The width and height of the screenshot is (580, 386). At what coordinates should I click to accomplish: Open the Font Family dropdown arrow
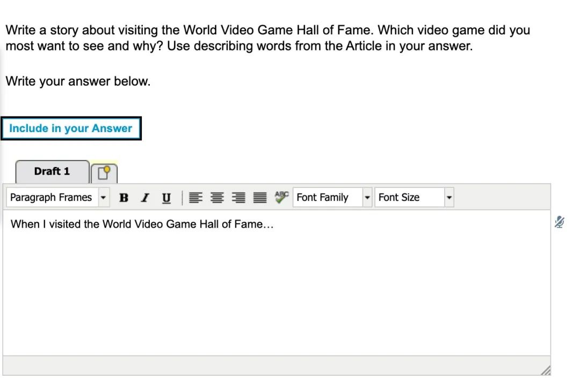coord(367,198)
